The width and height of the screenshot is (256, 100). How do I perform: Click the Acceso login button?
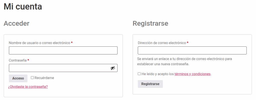[18, 78]
